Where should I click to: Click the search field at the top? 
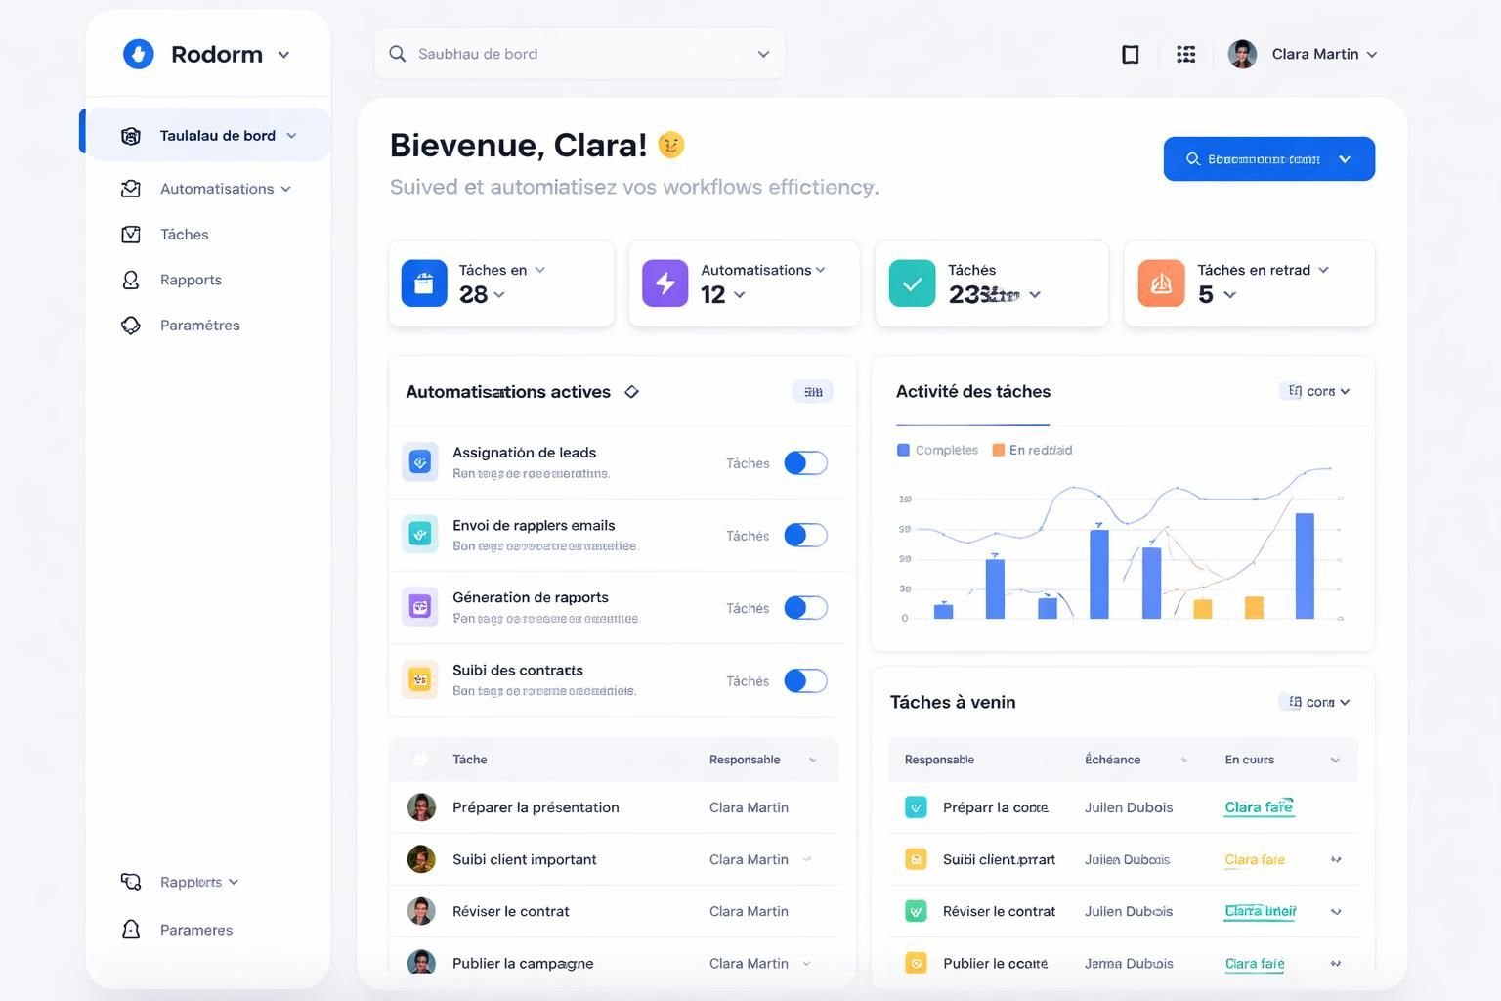(579, 54)
